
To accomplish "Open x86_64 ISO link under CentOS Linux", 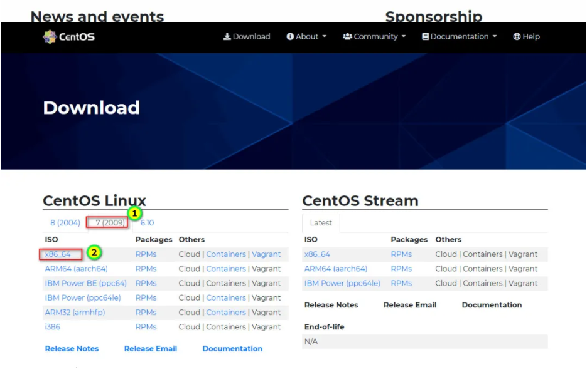I will (x=58, y=254).
